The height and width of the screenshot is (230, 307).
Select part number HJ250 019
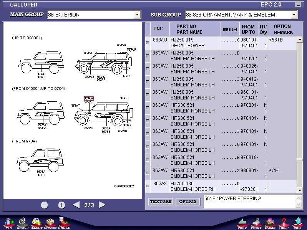182,40
